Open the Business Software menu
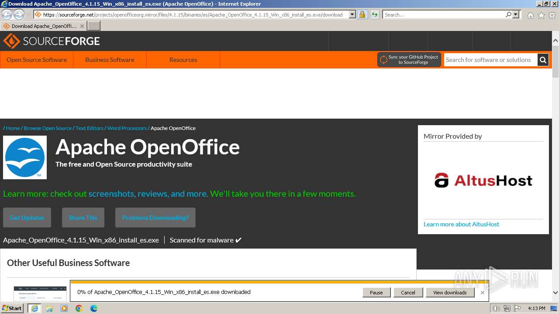This screenshot has height=314, width=559. click(110, 60)
